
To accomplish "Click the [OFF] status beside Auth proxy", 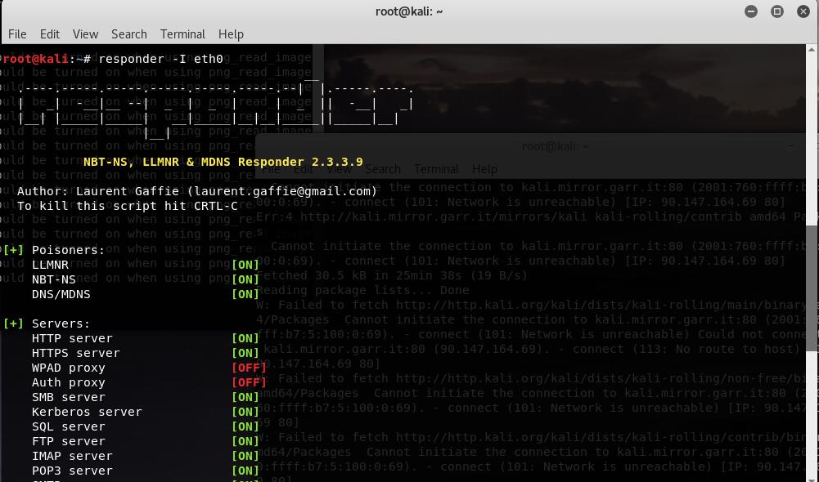I will tap(249, 382).
